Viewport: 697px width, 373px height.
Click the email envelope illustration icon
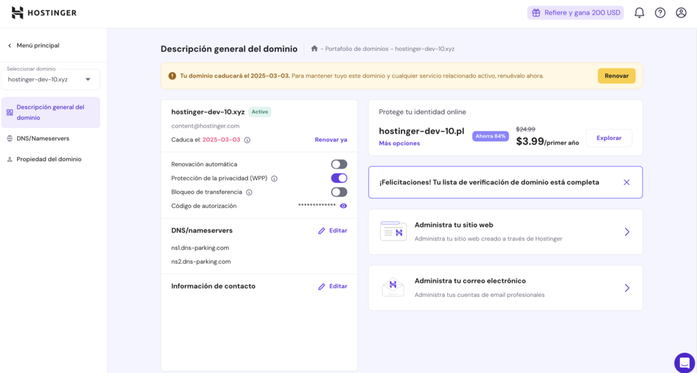coord(393,287)
